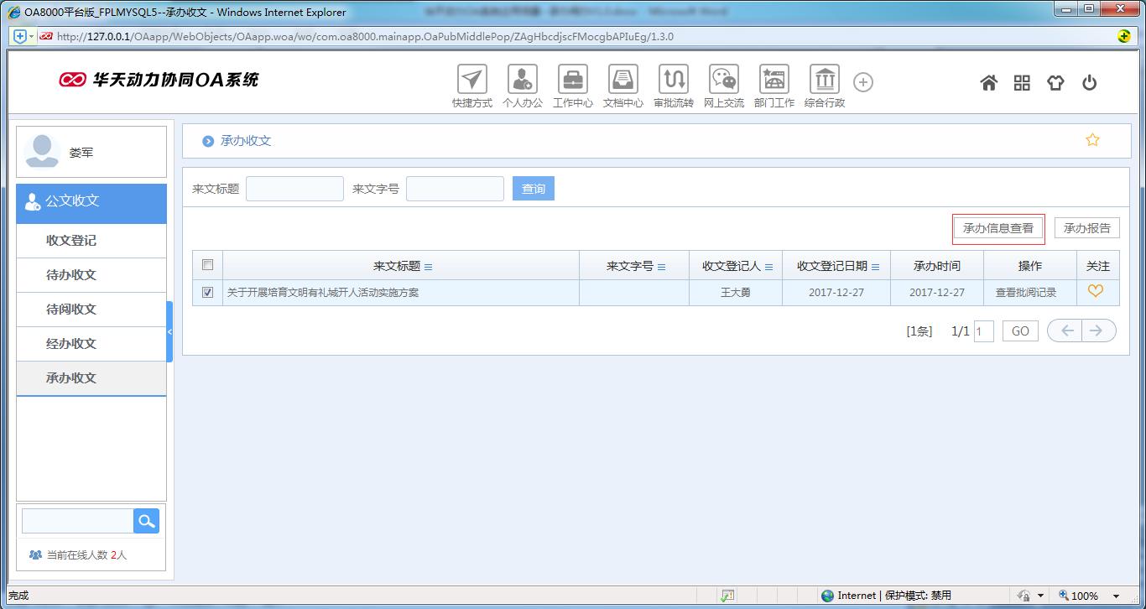
Task: Click the home icon in the top bar
Action: coord(988,81)
